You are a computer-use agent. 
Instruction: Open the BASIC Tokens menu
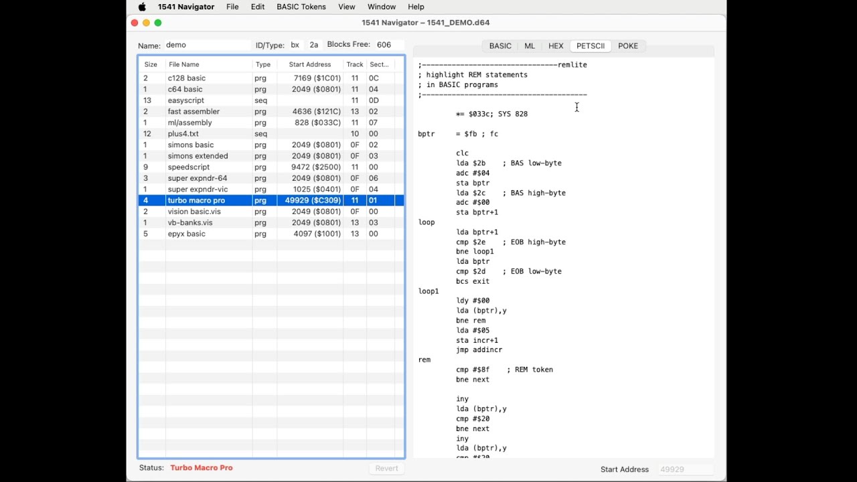(301, 7)
